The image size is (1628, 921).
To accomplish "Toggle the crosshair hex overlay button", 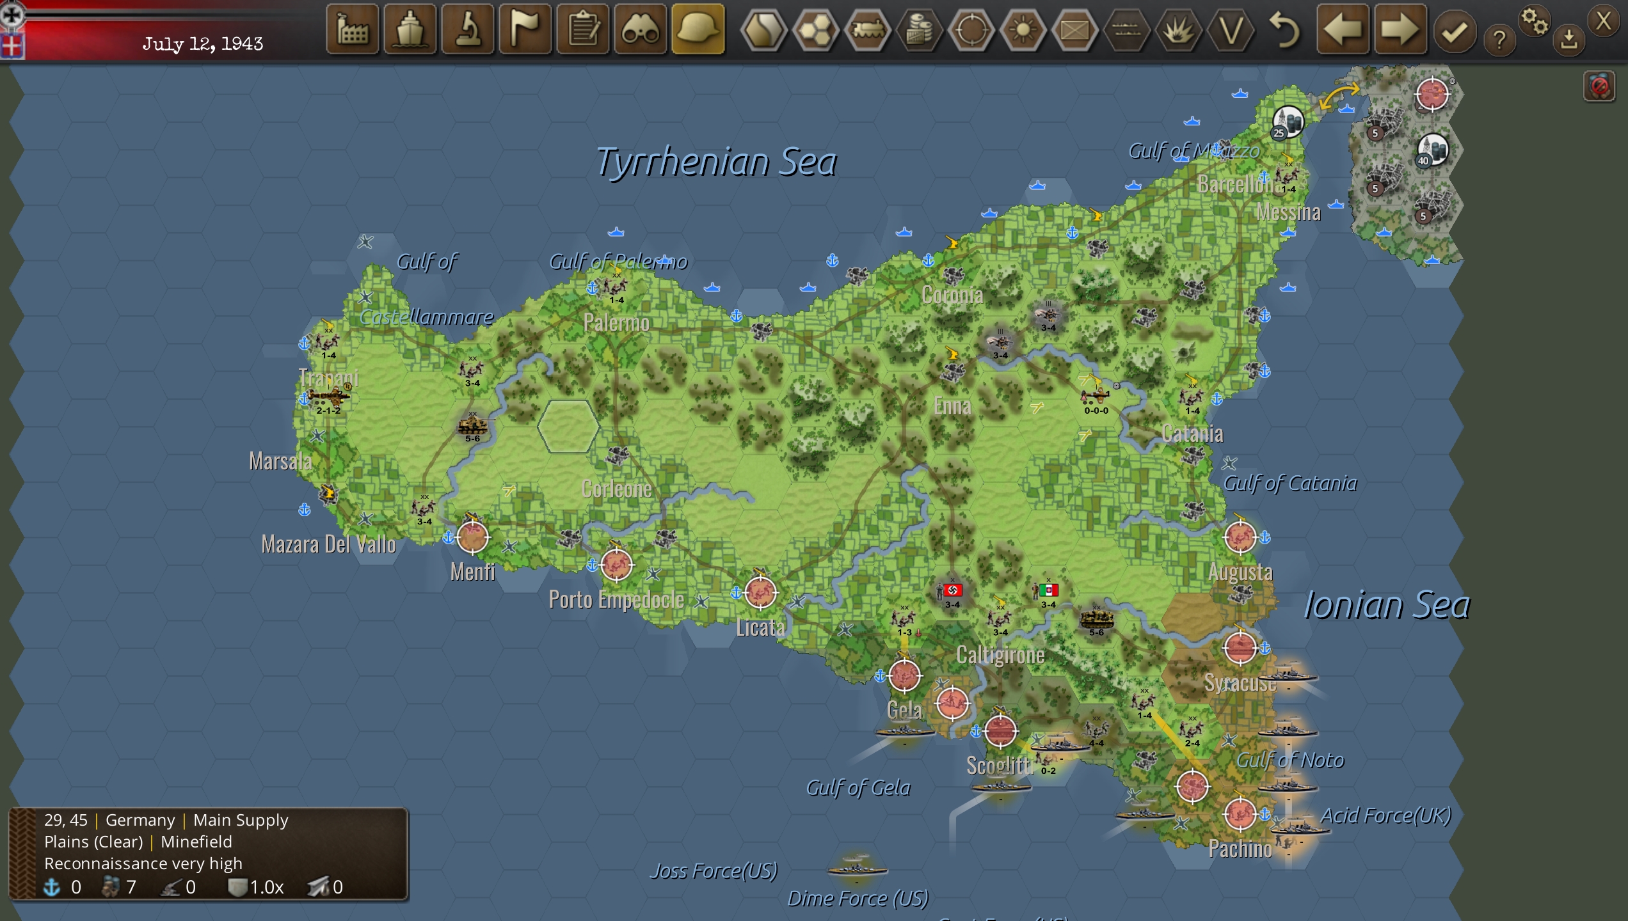I will point(971,29).
